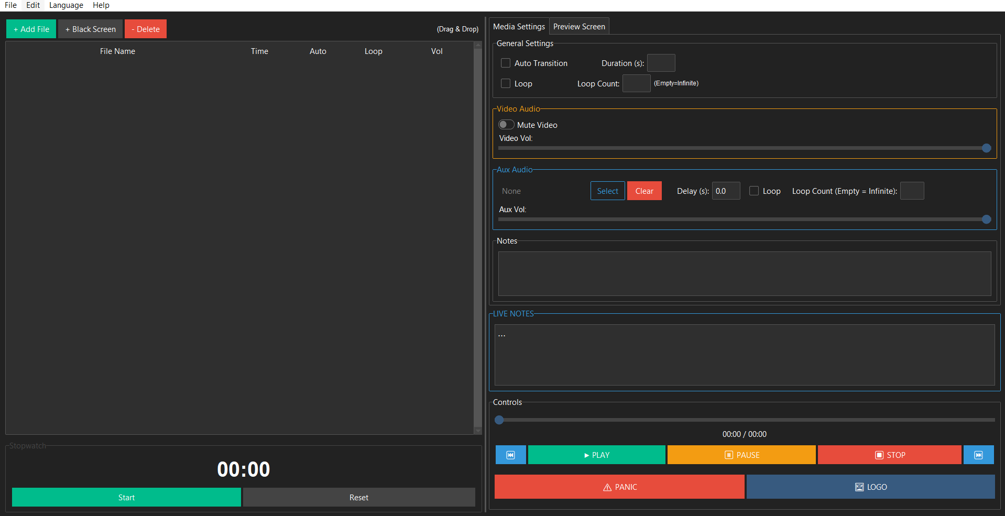Click Select to choose aux audio
Viewport: 1005px width, 516px height.
click(x=607, y=191)
